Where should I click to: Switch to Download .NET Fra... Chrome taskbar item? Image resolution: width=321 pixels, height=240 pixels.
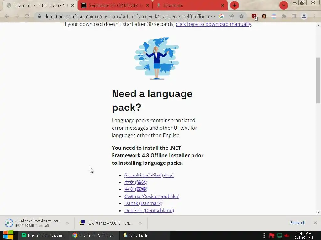click(x=94, y=235)
